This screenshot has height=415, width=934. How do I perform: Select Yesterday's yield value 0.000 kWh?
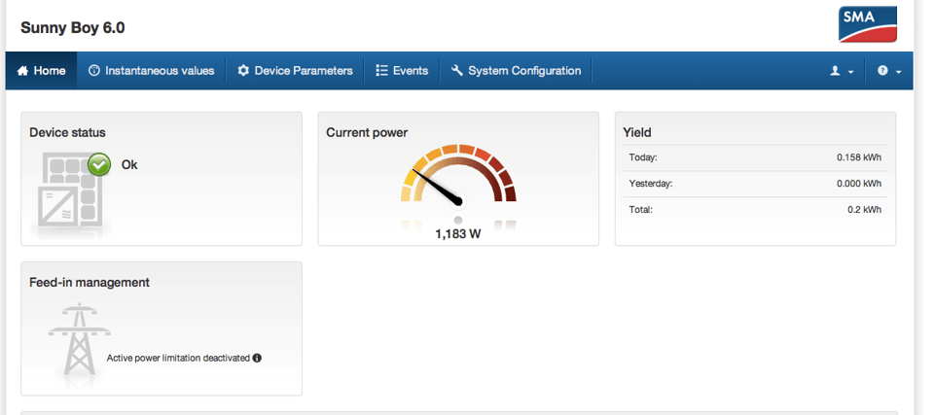tap(859, 184)
